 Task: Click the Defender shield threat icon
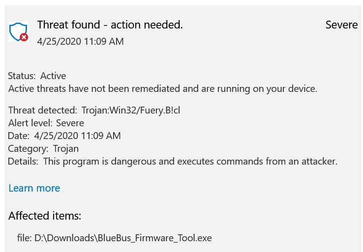[x=18, y=31]
